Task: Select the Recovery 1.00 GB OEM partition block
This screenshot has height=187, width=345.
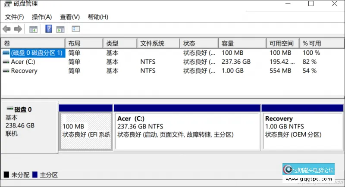Action: coord(303,131)
